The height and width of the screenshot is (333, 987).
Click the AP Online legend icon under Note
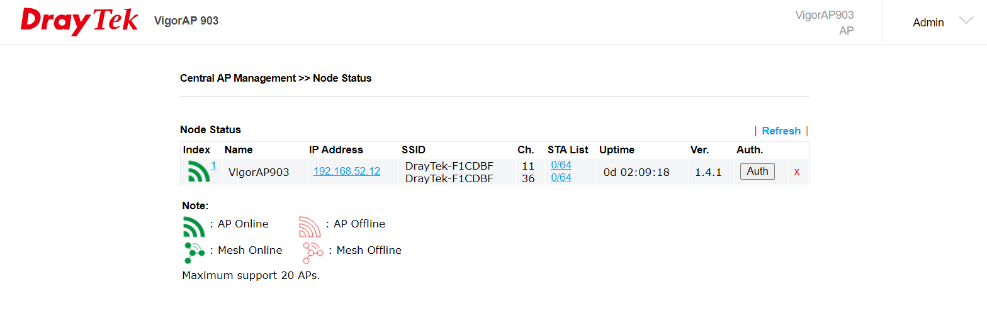(194, 226)
